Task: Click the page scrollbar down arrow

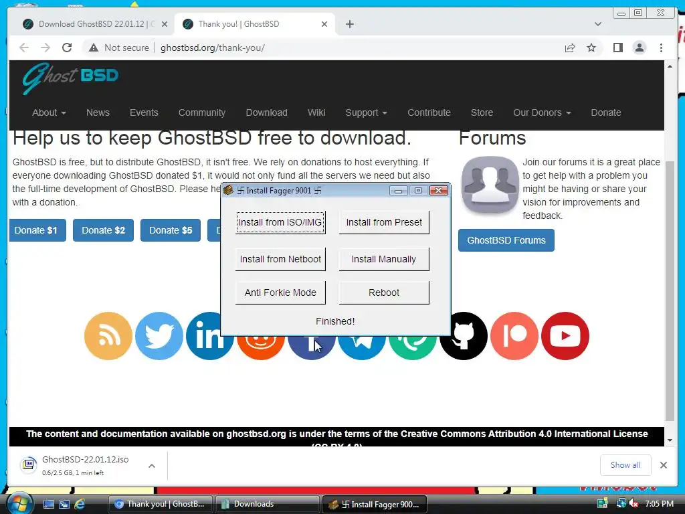Action: (x=670, y=440)
